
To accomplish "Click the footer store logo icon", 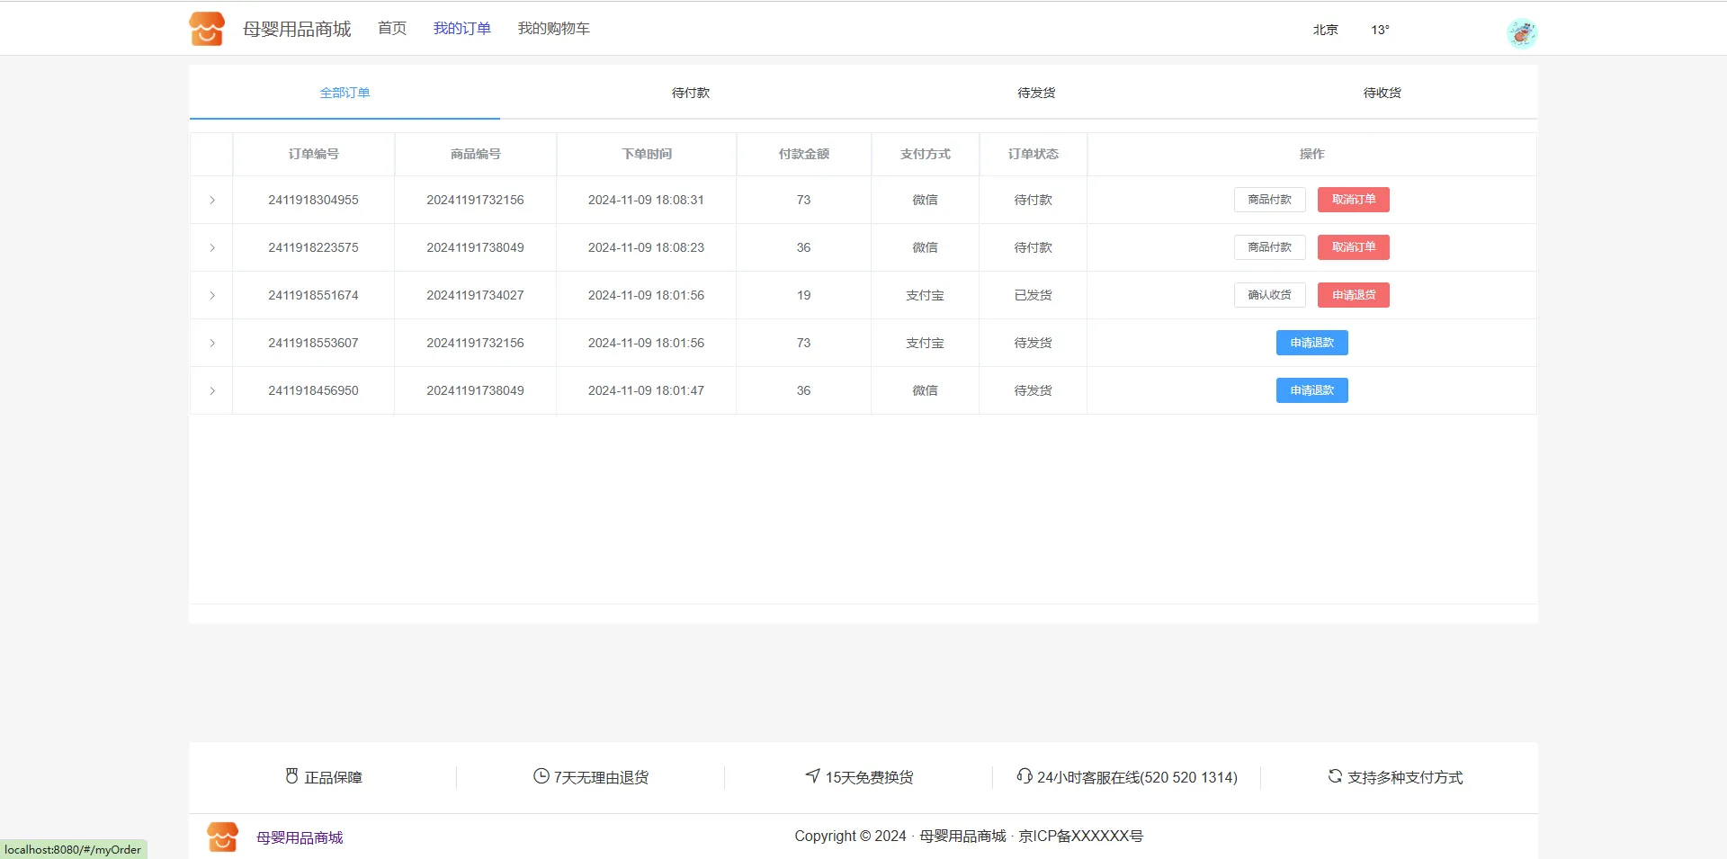I will pos(222,837).
